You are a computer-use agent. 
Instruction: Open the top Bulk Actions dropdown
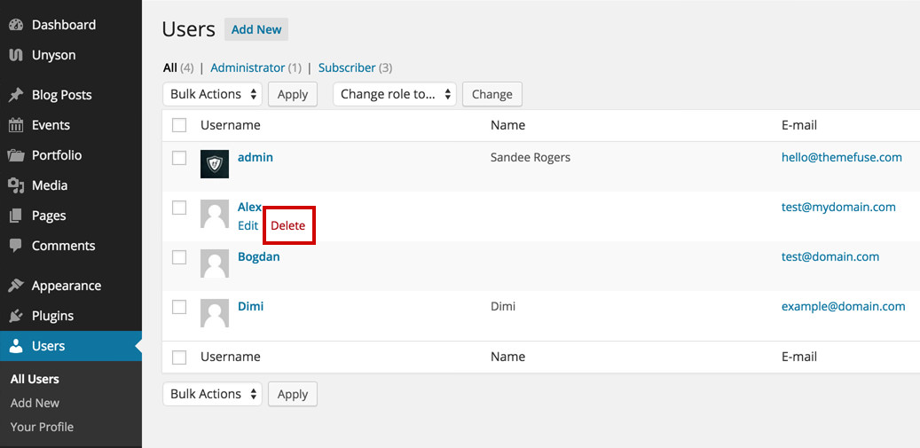point(212,94)
